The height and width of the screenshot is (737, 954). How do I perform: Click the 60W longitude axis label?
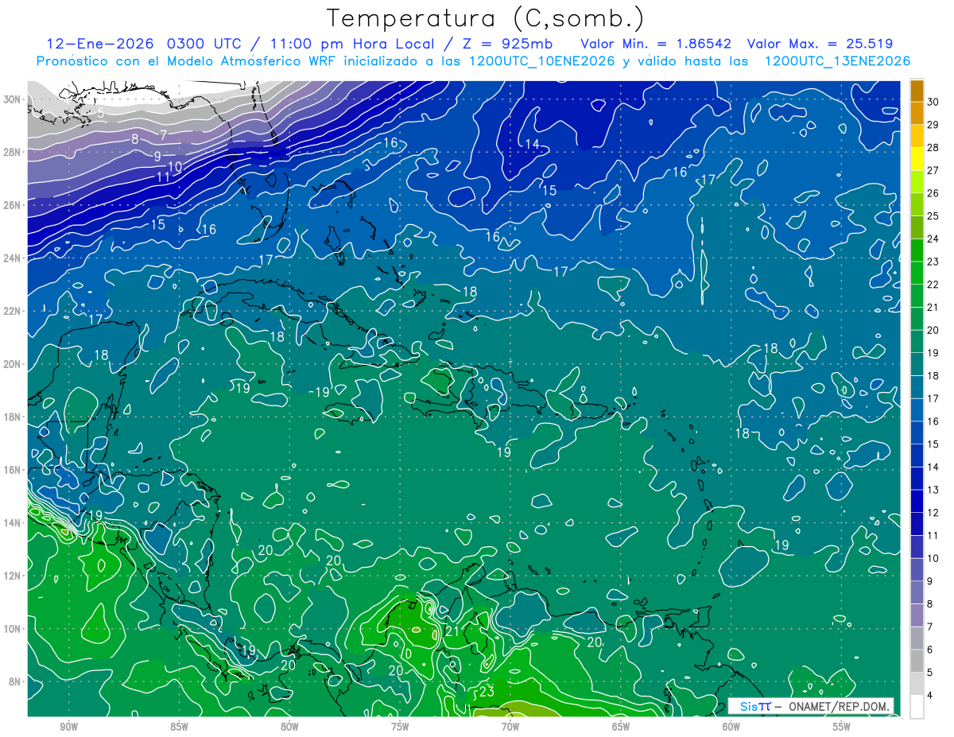(x=731, y=725)
